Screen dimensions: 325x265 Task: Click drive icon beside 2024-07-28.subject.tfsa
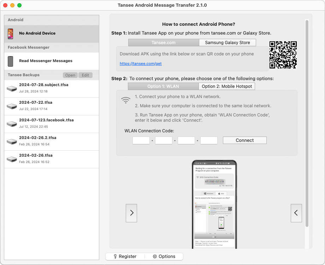pos(12,89)
